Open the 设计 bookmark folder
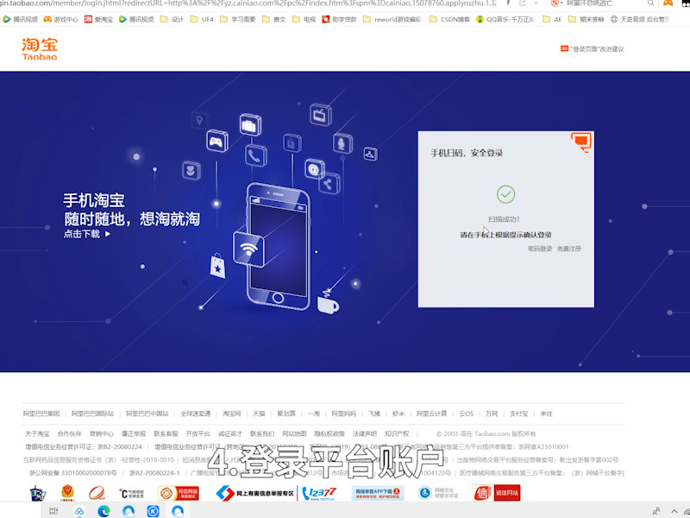 [172, 19]
